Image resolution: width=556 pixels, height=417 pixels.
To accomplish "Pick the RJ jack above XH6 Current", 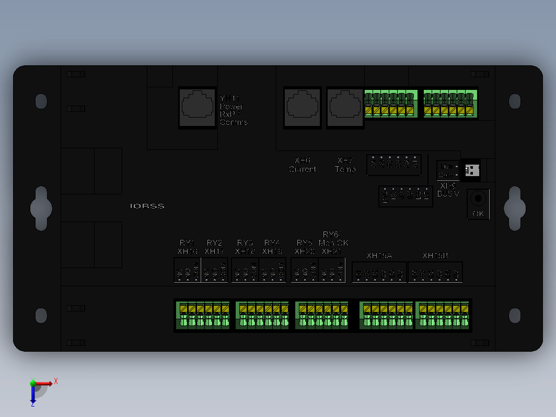I will (x=303, y=108).
